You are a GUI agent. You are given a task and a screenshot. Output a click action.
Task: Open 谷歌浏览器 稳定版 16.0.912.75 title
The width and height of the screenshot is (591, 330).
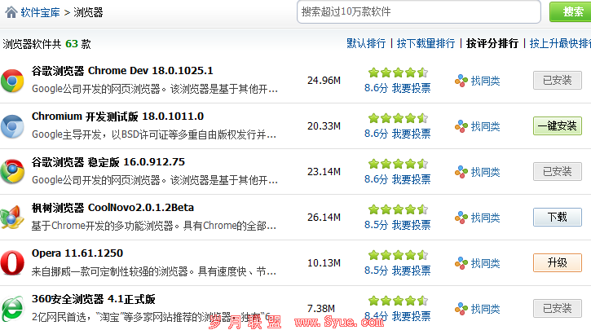(108, 162)
